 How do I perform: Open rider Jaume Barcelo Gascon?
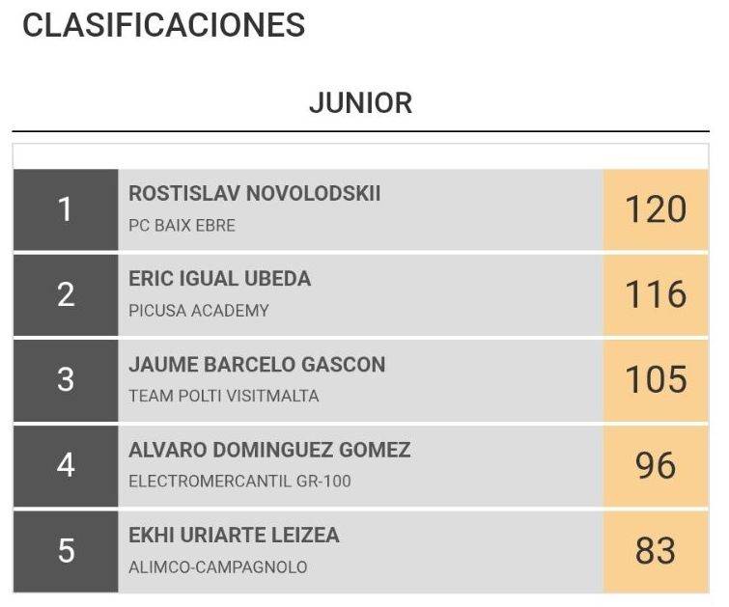click(257, 364)
